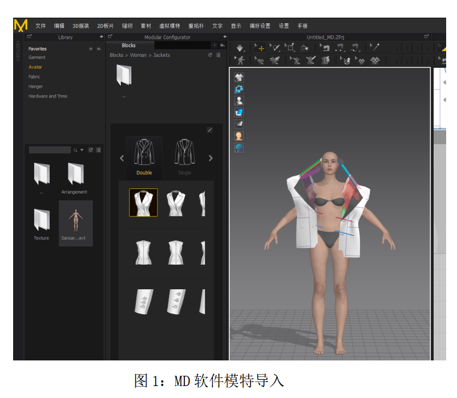Image resolution: width=457 pixels, height=398 pixels.
Task: Select Fabric in Library favorites
Action: [35, 77]
